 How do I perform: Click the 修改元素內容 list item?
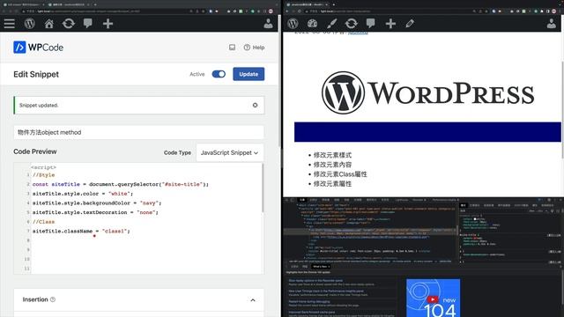tap(332, 165)
